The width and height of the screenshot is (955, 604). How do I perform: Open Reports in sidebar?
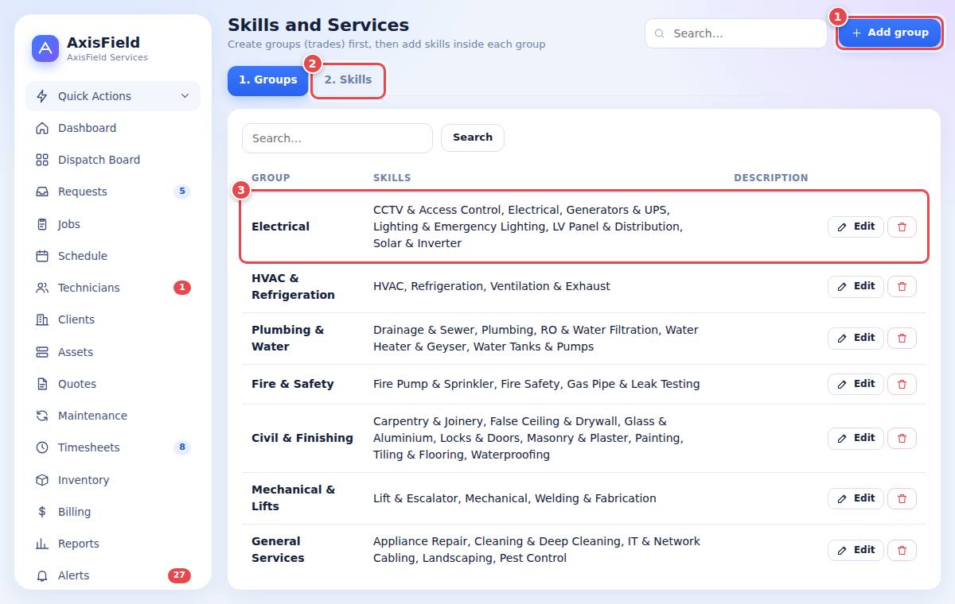(113, 544)
